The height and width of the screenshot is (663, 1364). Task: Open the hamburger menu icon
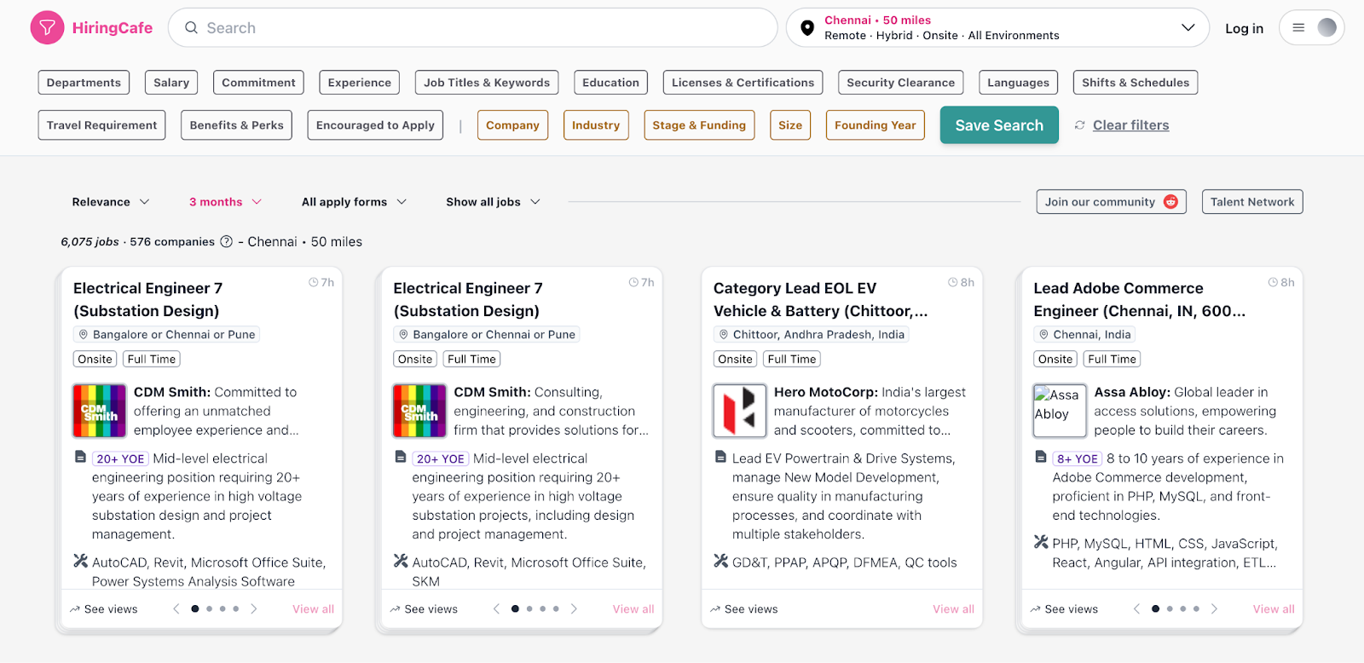1298,28
